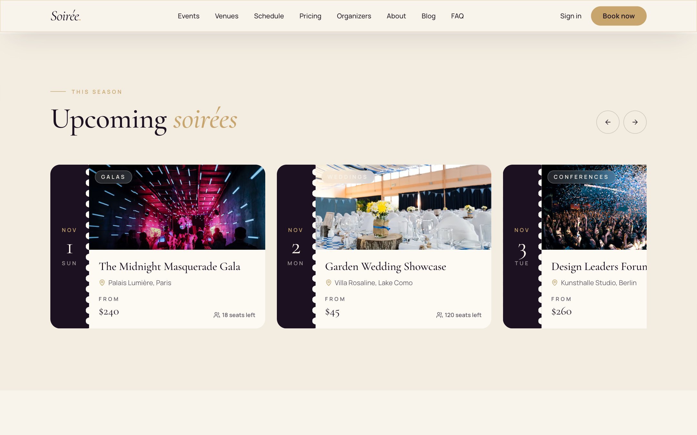Viewport: 697px width, 435px height.
Task: Click people icon beside 18 seats left
Action: (x=217, y=315)
